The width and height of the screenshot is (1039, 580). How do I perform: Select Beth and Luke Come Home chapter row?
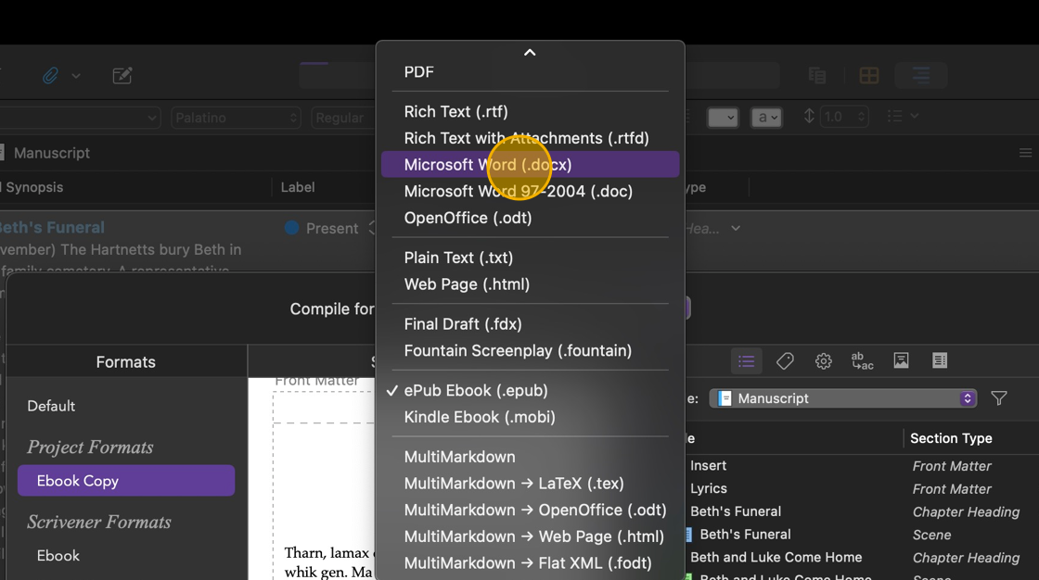point(776,558)
